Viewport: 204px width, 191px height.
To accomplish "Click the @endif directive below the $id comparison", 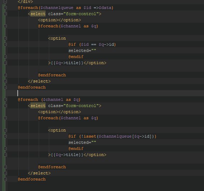I will (x=76, y=57).
